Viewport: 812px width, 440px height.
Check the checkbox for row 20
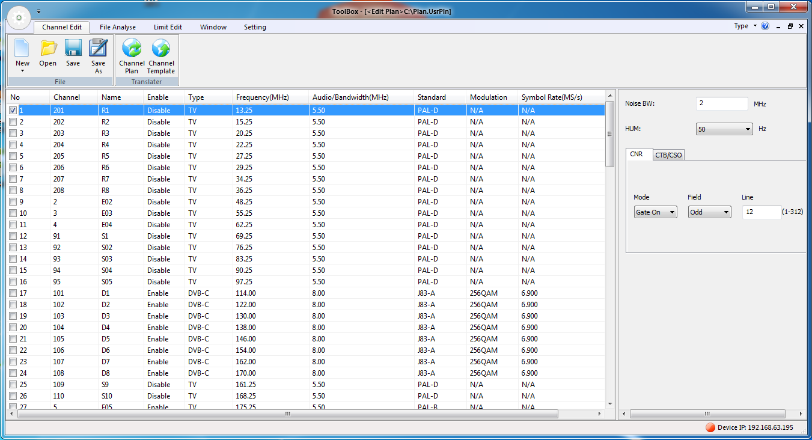click(13, 328)
